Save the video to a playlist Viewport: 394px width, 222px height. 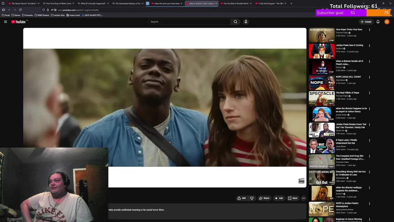[293, 198]
